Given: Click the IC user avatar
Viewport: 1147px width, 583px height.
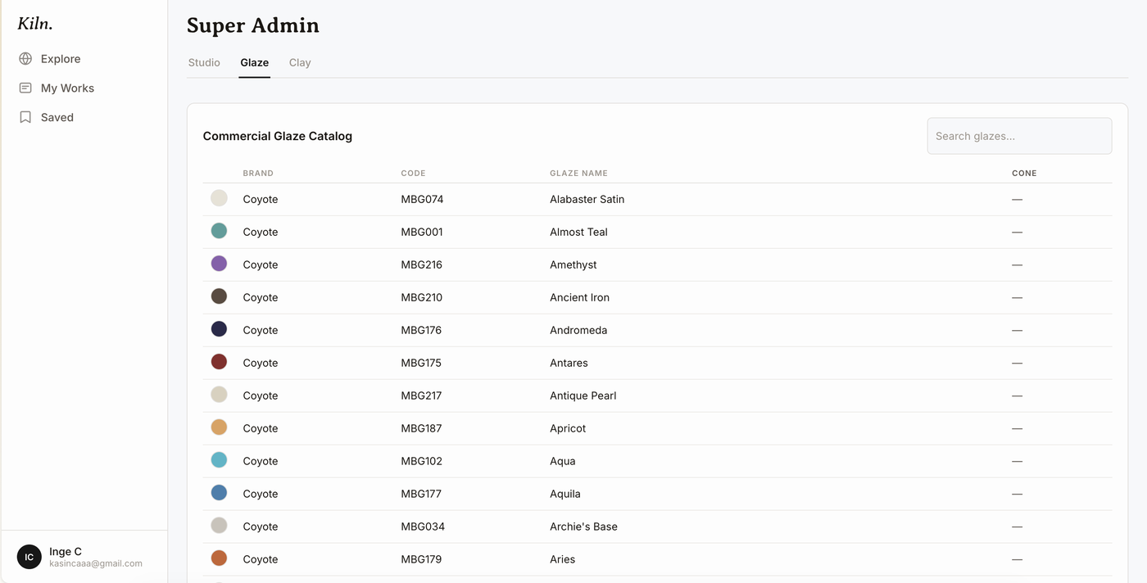Looking at the screenshot, I should click(x=29, y=557).
